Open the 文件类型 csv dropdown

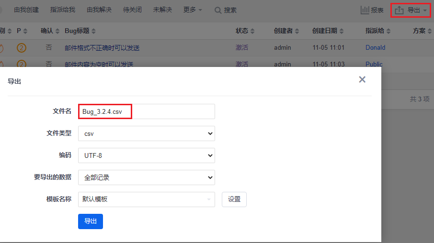(147, 133)
